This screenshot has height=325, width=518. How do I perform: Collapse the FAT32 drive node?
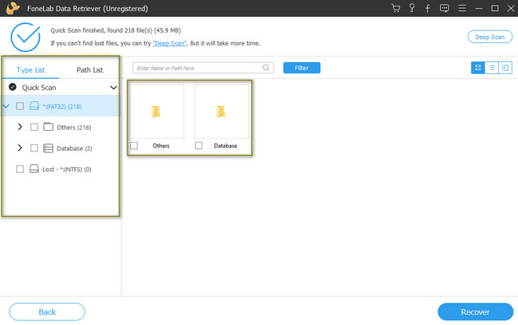(x=6, y=106)
